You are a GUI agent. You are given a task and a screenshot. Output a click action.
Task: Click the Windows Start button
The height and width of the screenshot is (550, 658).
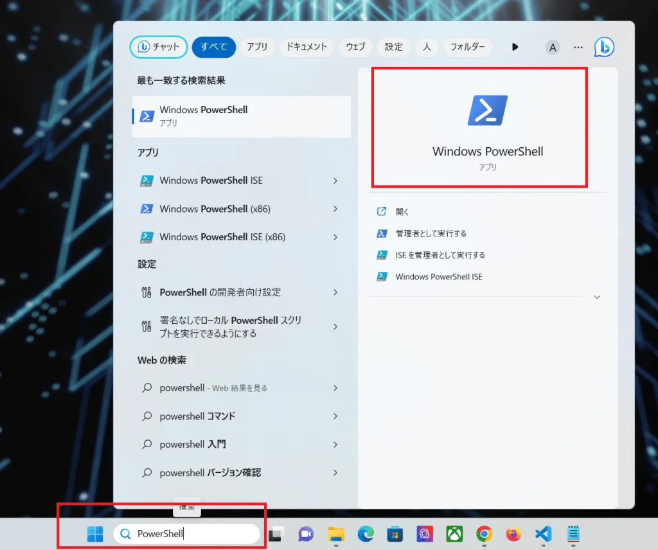click(x=95, y=534)
